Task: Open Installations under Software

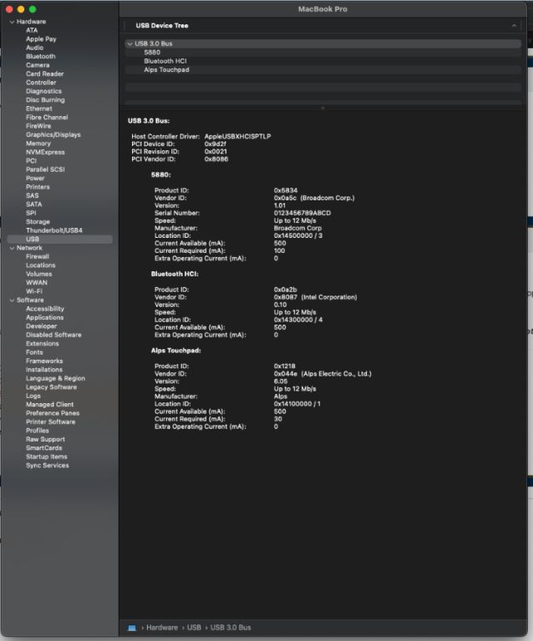Action: [x=44, y=370]
